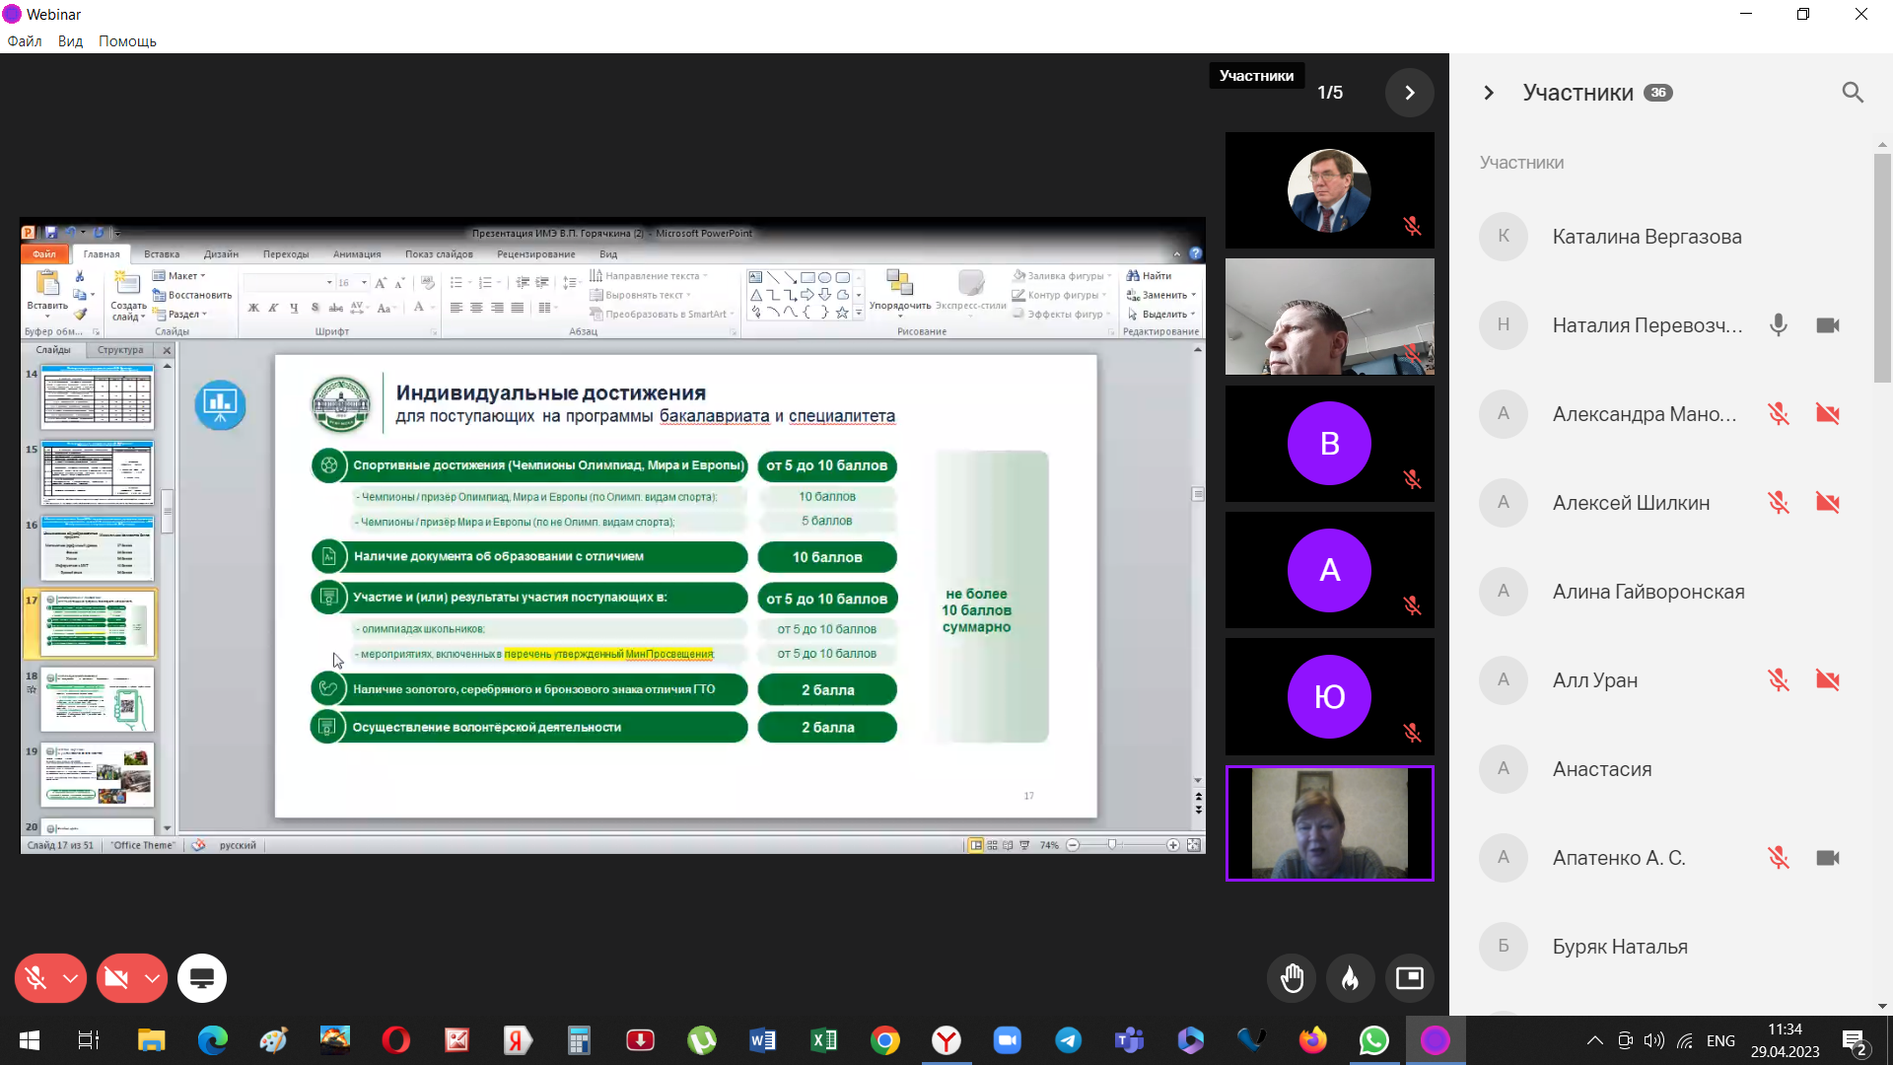The image size is (1893, 1065).
Task: Open Главная ribbon tab in PowerPoint
Action: tap(102, 254)
